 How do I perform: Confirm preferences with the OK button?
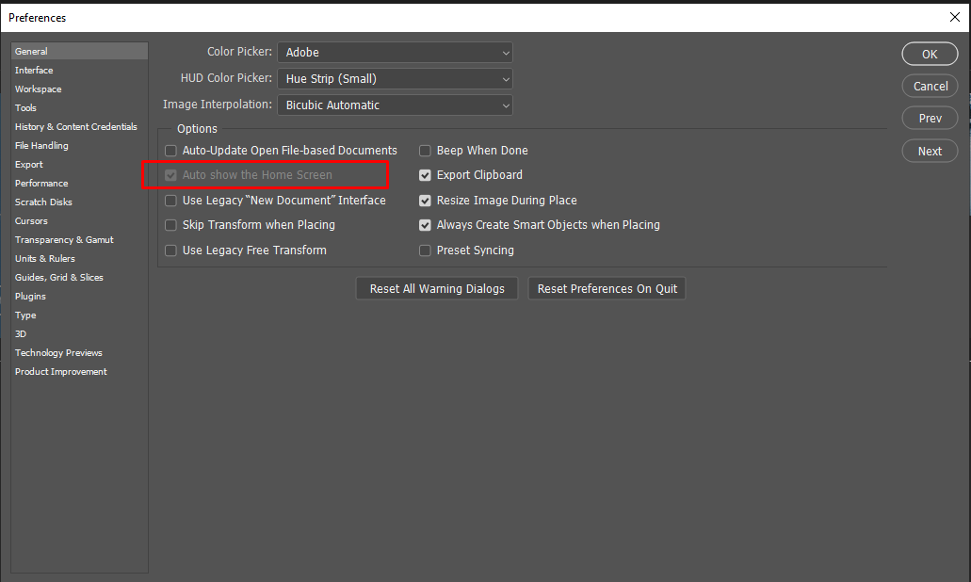pyautogui.click(x=929, y=54)
